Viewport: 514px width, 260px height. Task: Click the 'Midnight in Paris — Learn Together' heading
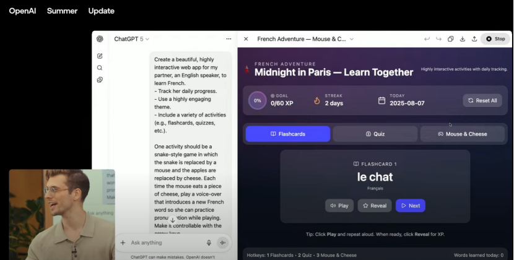334,72
